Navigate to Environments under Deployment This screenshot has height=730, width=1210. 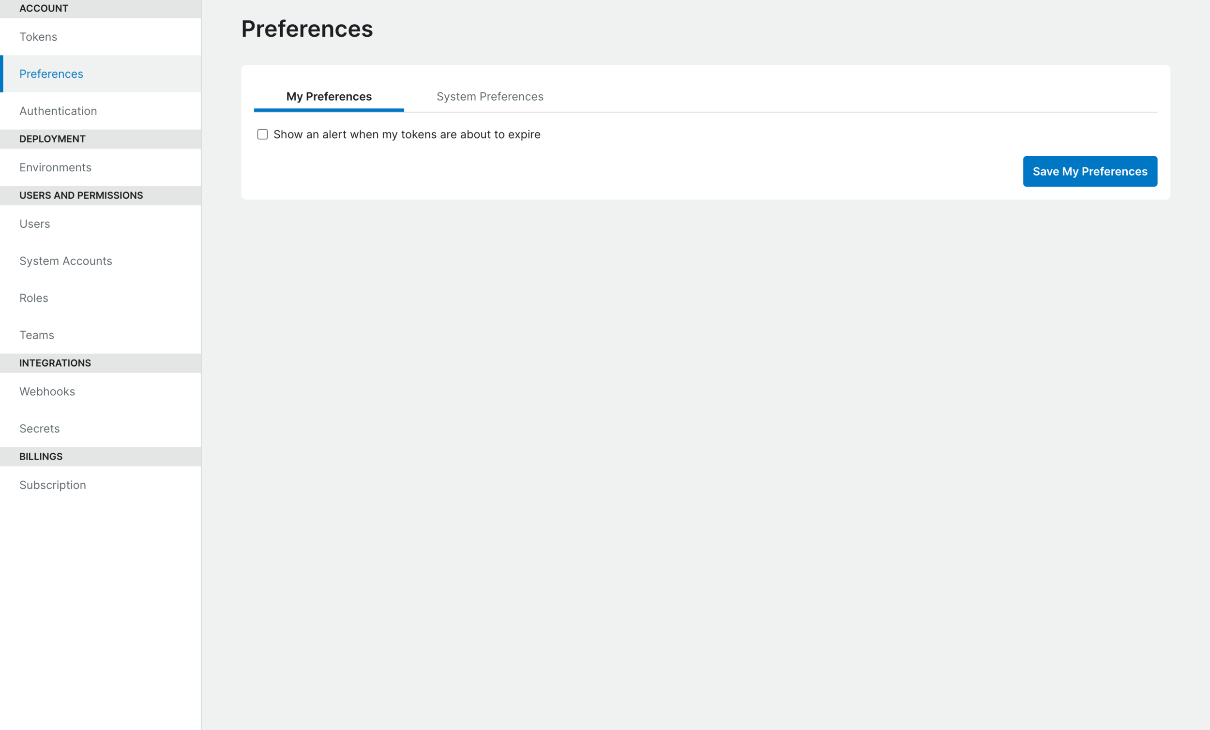pyautogui.click(x=55, y=167)
